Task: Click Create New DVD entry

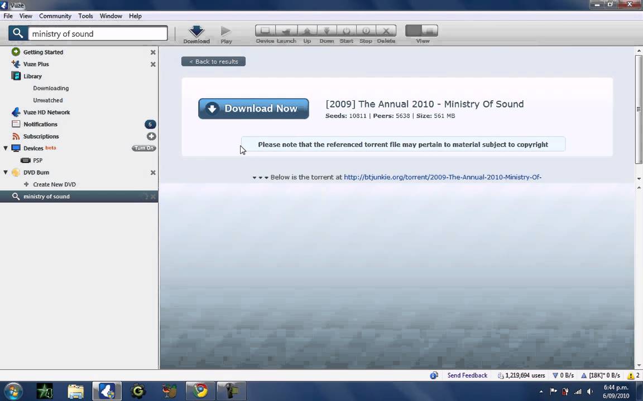Action: click(x=54, y=184)
